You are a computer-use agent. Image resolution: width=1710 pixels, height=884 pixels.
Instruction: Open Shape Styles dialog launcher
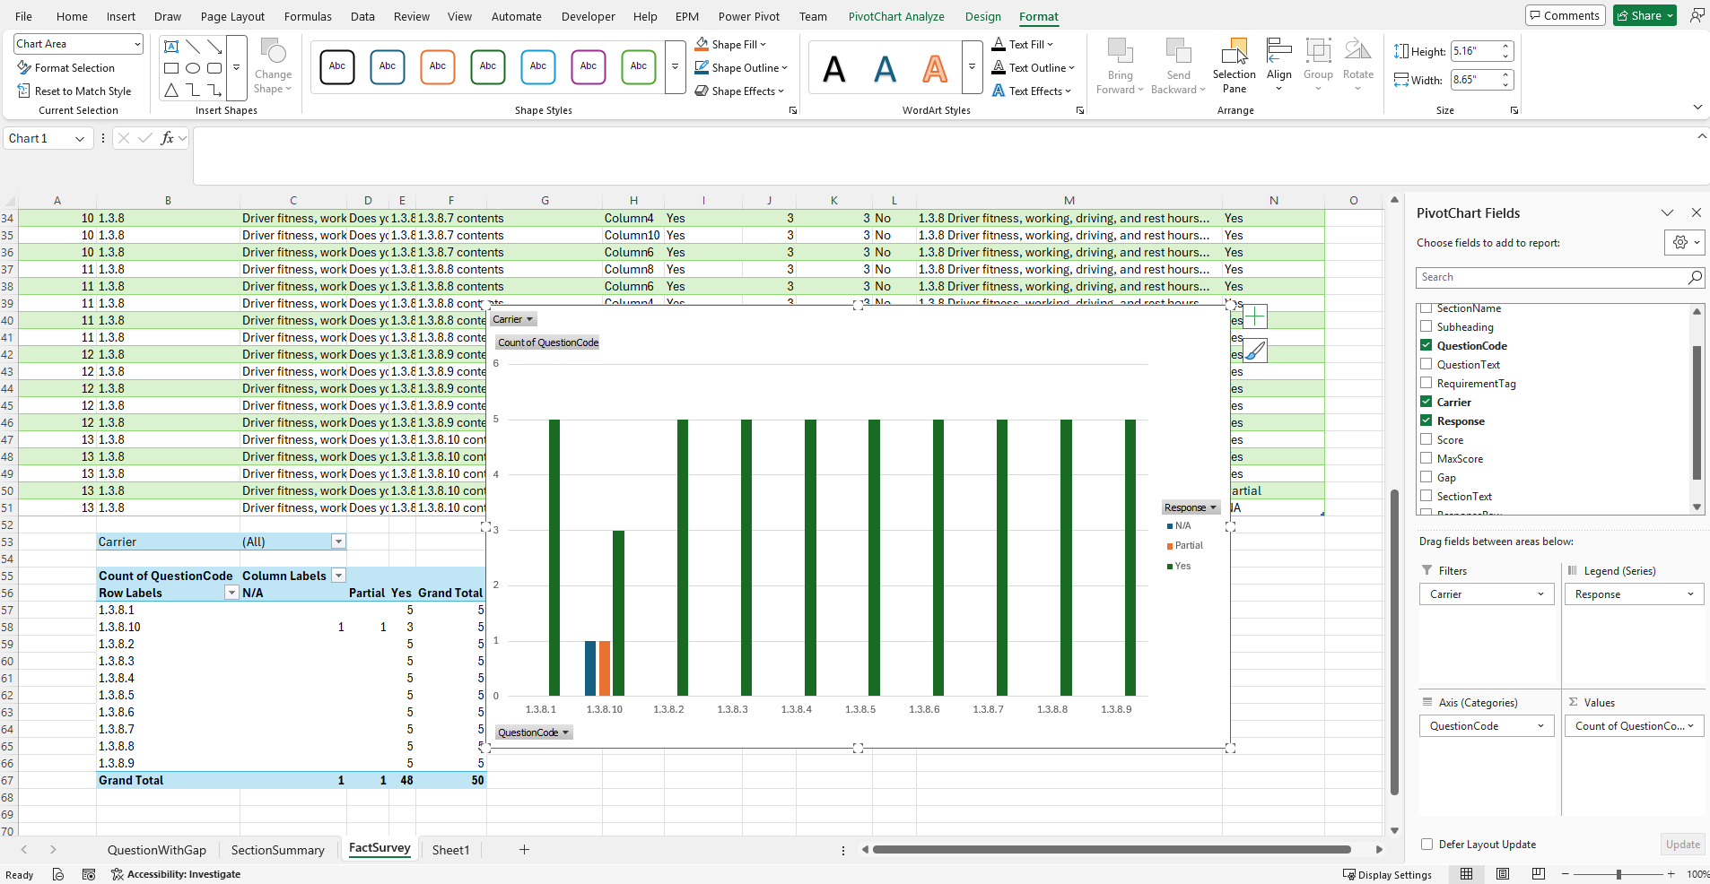(x=793, y=110)
